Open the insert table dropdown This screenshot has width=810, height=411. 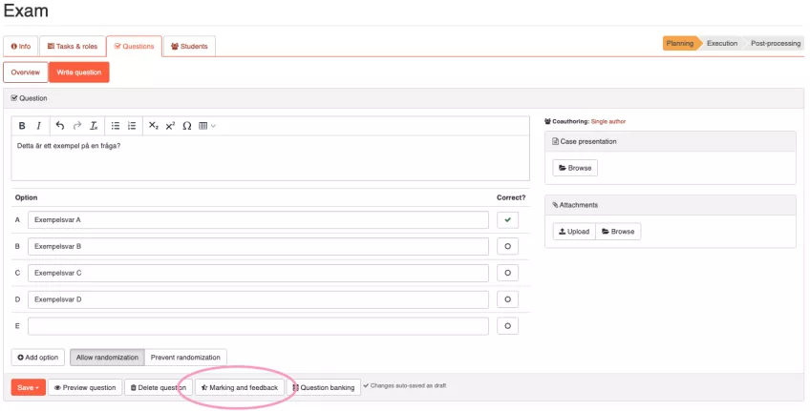(x=206, y=126)
